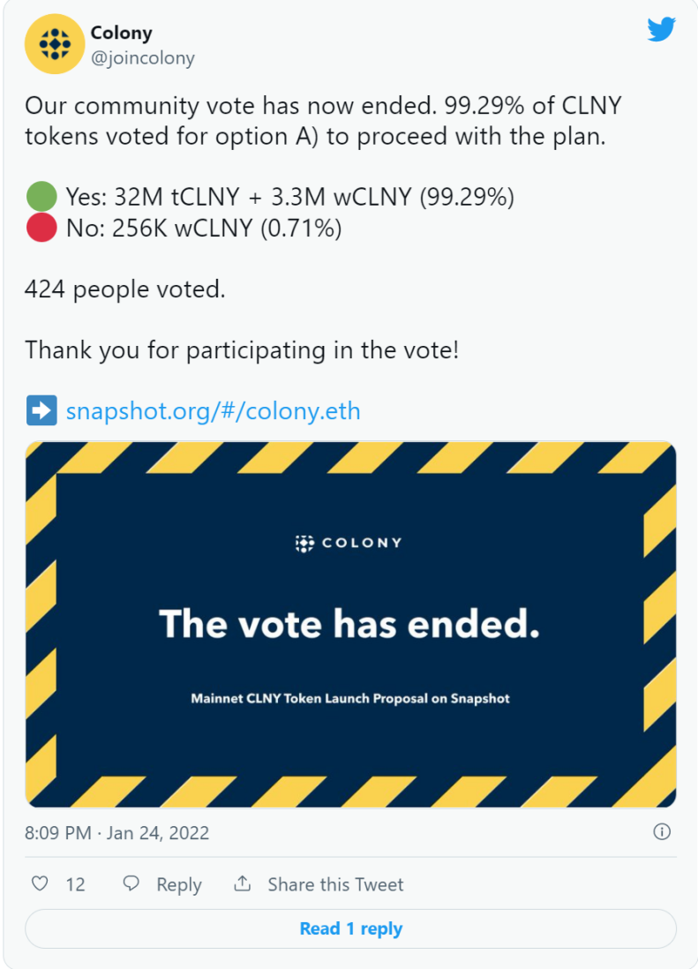Image resolution: width=698 pixels, height=969 pixels.
Task: Click the Mainnet CLNY Token Launch caption
Action: [x=350, y=698]
